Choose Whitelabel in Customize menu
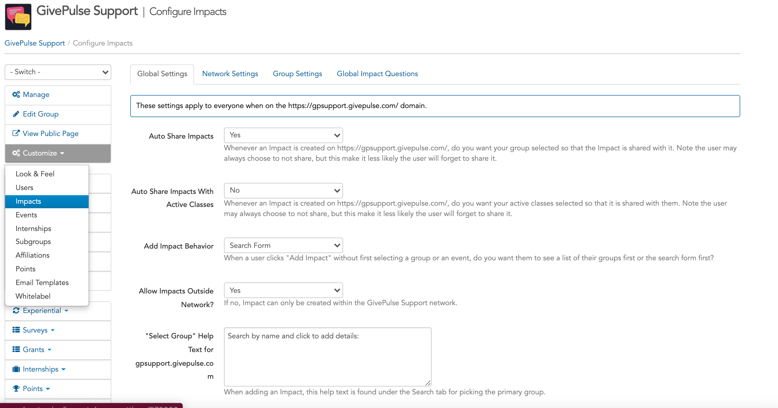 pos(47,296)
